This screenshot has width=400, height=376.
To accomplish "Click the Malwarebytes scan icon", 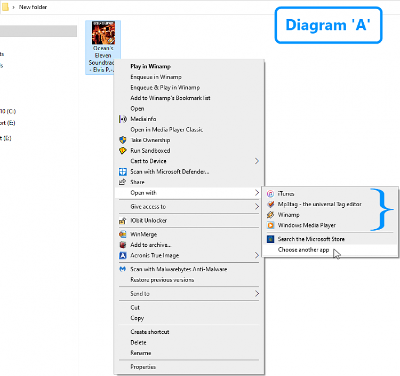I will (x=122, y=269).
